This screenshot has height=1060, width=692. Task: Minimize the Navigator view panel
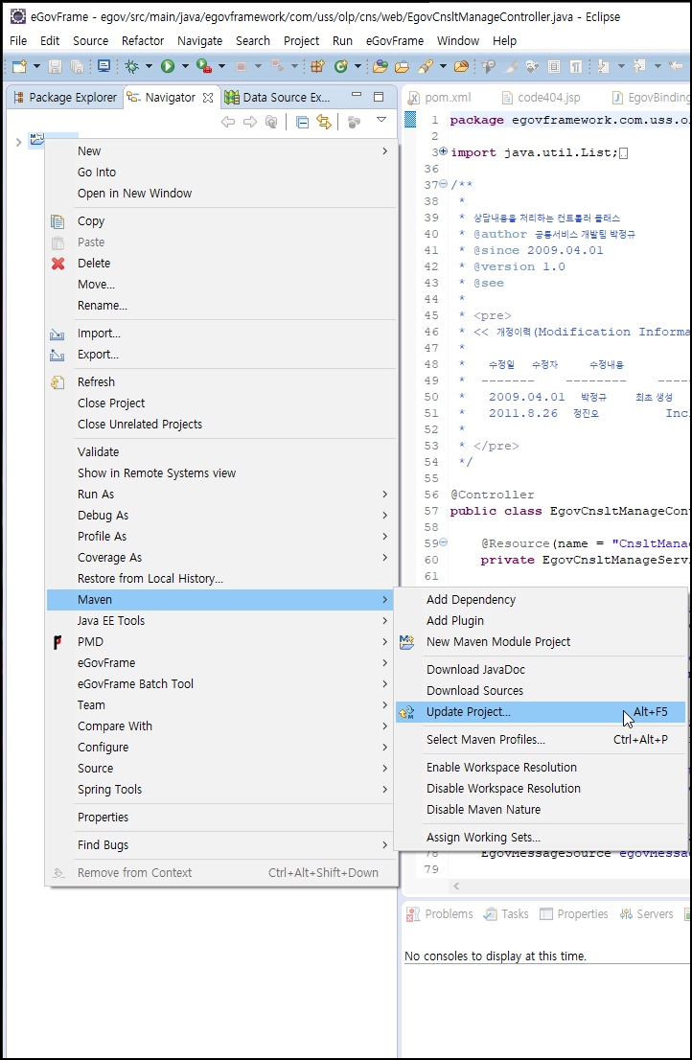[x=357, y=95]
